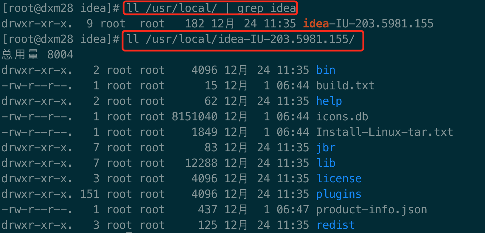Click the time 11:35 in the license row

click(x=293, y=178)
